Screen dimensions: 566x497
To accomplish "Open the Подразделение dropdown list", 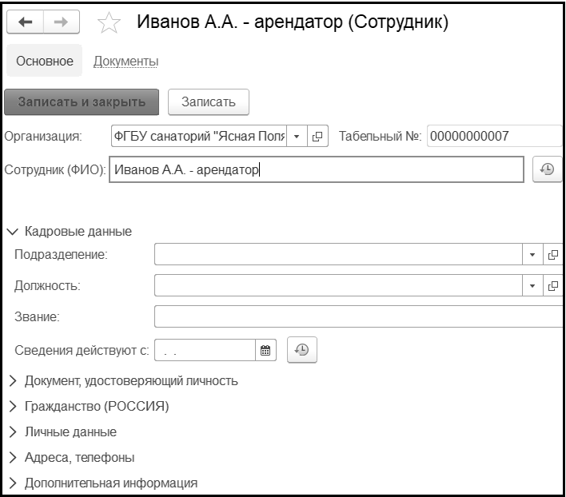I will 532,255.
